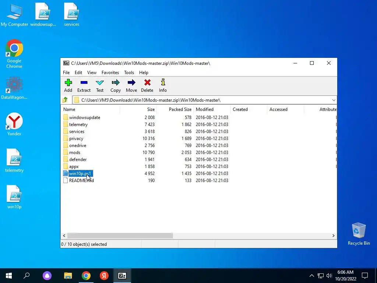Show hidden system tray icons
Image resolution: width=377 pixels, height=283 pixels.
311,276
